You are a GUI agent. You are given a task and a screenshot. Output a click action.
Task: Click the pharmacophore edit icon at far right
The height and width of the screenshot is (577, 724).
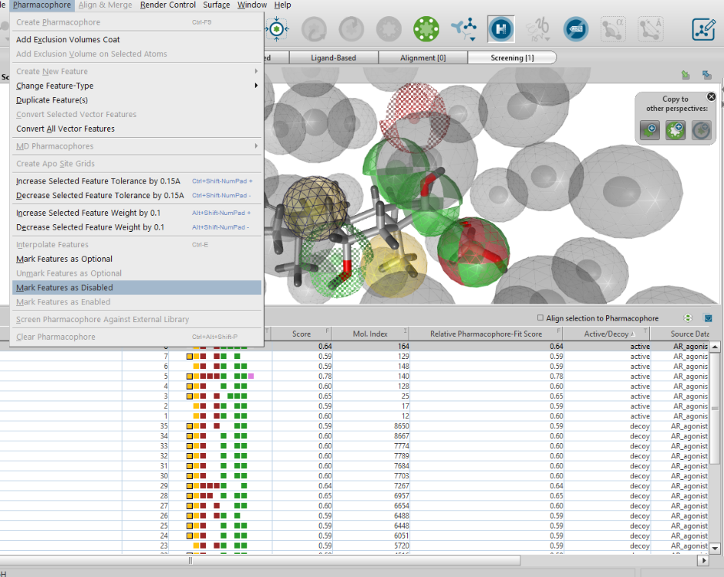point(703,29)
